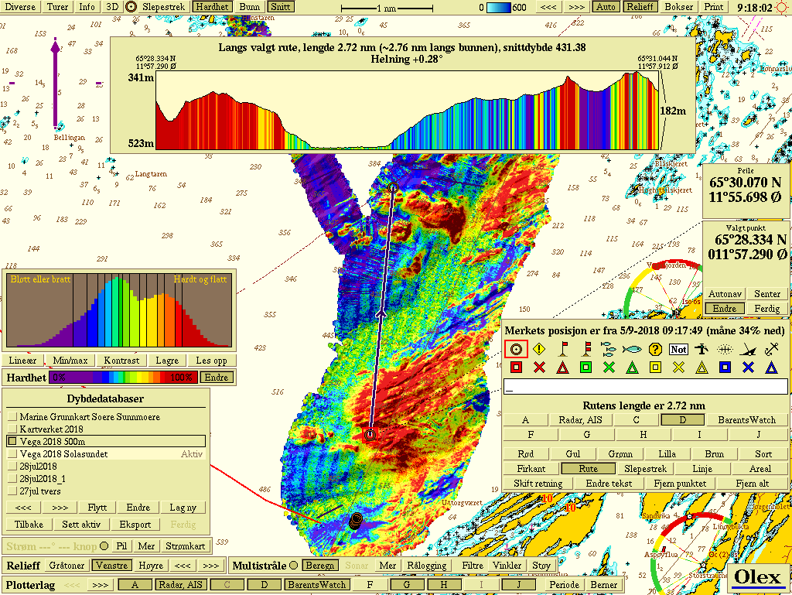
Task: Toggle plotter layer D in marker panel
Action: coord(681,419)
